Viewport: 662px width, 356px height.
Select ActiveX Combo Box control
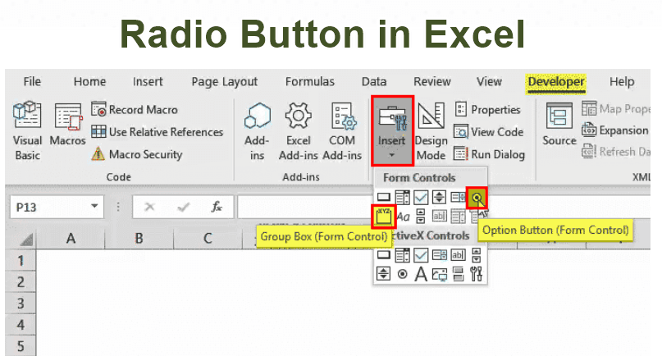pyautogui.click(x=402, y=254)
